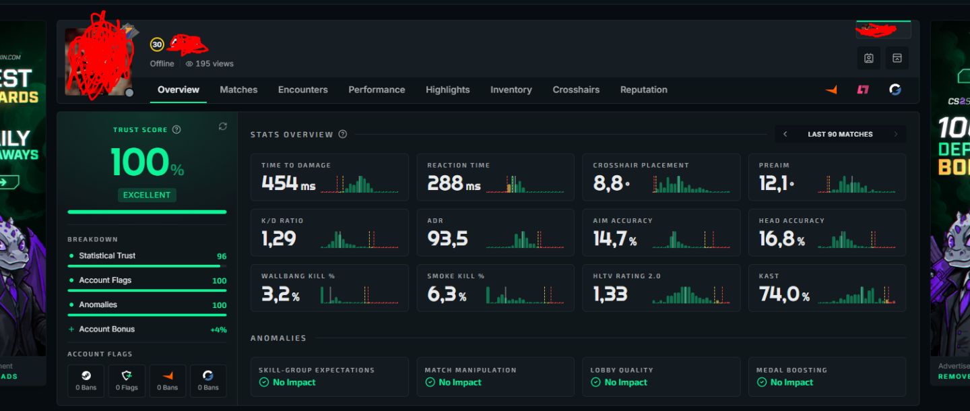Click the 100% trust score value
Screen dimensions: 970x411
point(147,162)
